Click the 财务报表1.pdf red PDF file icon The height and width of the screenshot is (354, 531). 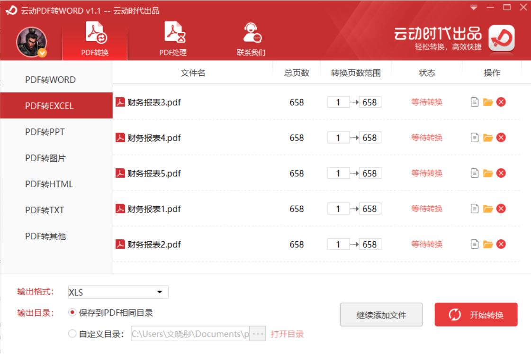point(120,209)
